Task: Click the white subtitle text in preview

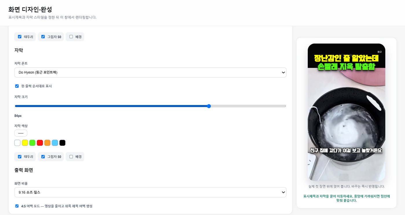Action: pos(346,151)
